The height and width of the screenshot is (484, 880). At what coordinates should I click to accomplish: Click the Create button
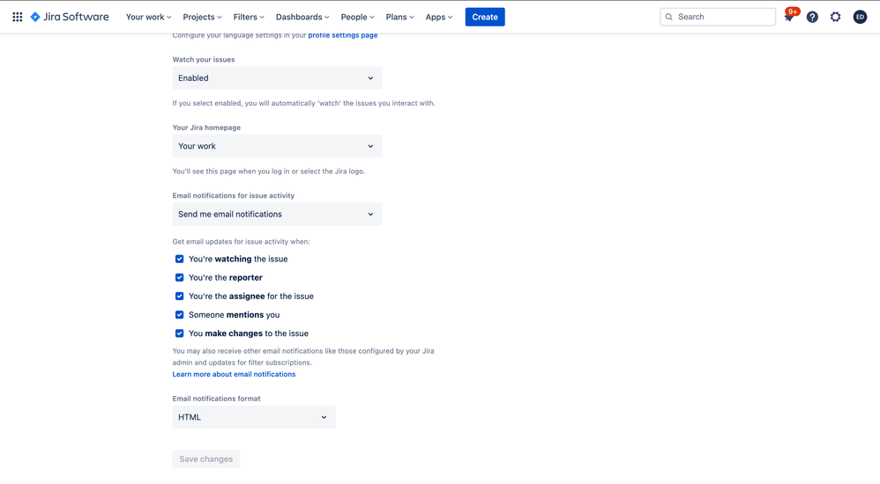485,17
